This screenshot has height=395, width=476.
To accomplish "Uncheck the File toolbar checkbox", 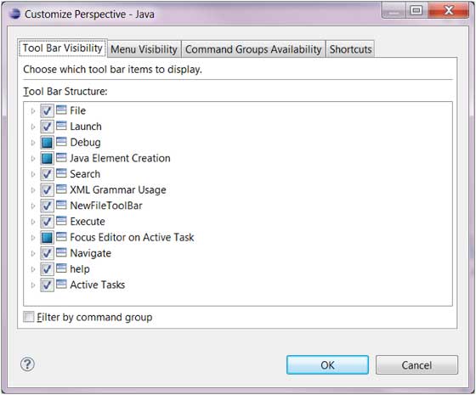I will tap(47, 110).
